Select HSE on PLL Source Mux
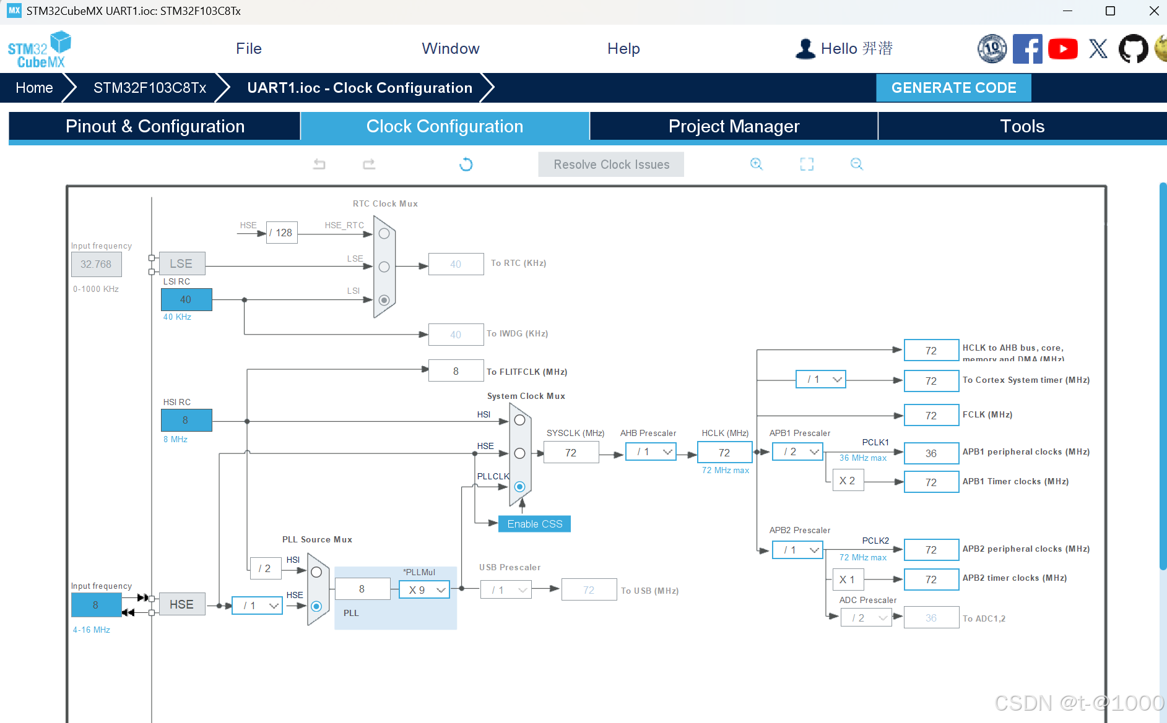1167x723 pixels. (x=316, y=606)
